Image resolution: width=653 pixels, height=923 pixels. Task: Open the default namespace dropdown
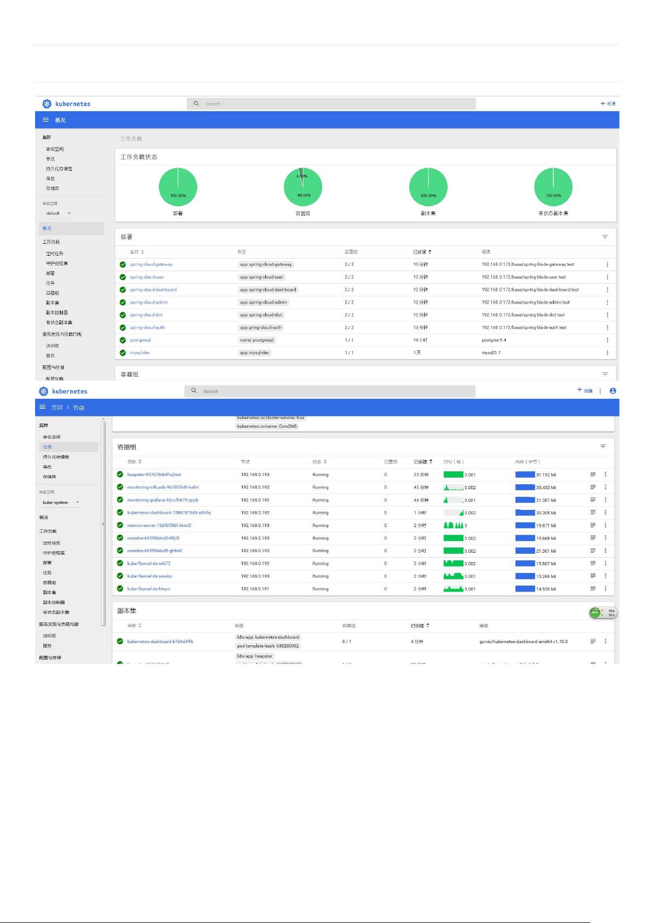[59, 214]
